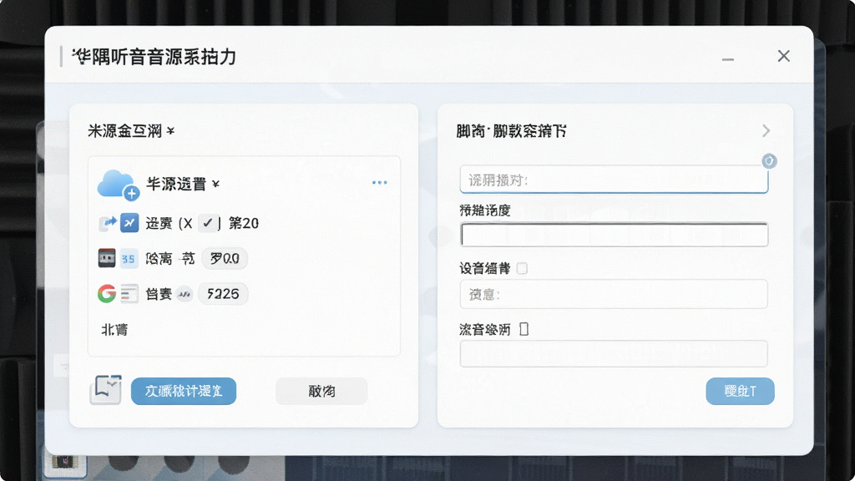Click the blue button below the right panel fields

coord(740,391)
